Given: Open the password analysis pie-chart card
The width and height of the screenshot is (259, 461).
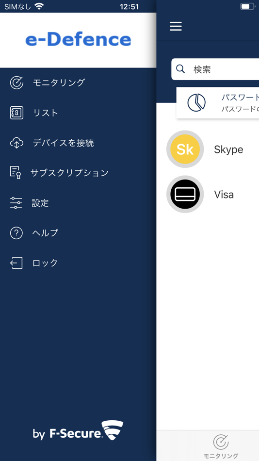Looking at the screenshot, I should [218, 103].
